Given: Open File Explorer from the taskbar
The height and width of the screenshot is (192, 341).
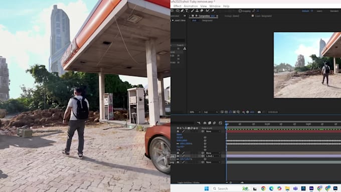Looking at the screenshot, I should (287, 188).
